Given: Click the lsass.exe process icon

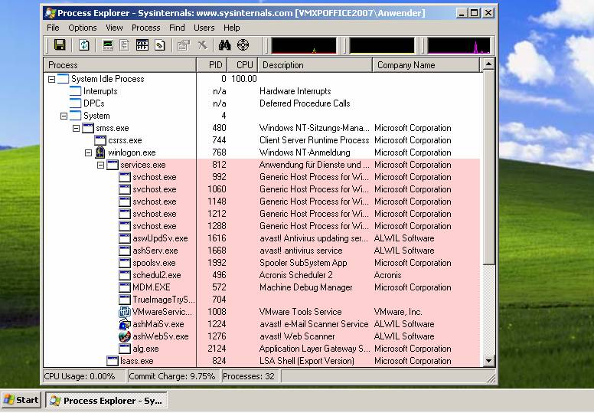Looking at the screenshot, I should [x=113, y=361].
